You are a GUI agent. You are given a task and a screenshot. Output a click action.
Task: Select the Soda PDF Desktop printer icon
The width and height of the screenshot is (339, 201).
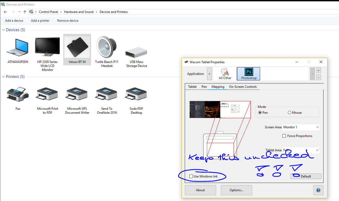click(136, 94)
